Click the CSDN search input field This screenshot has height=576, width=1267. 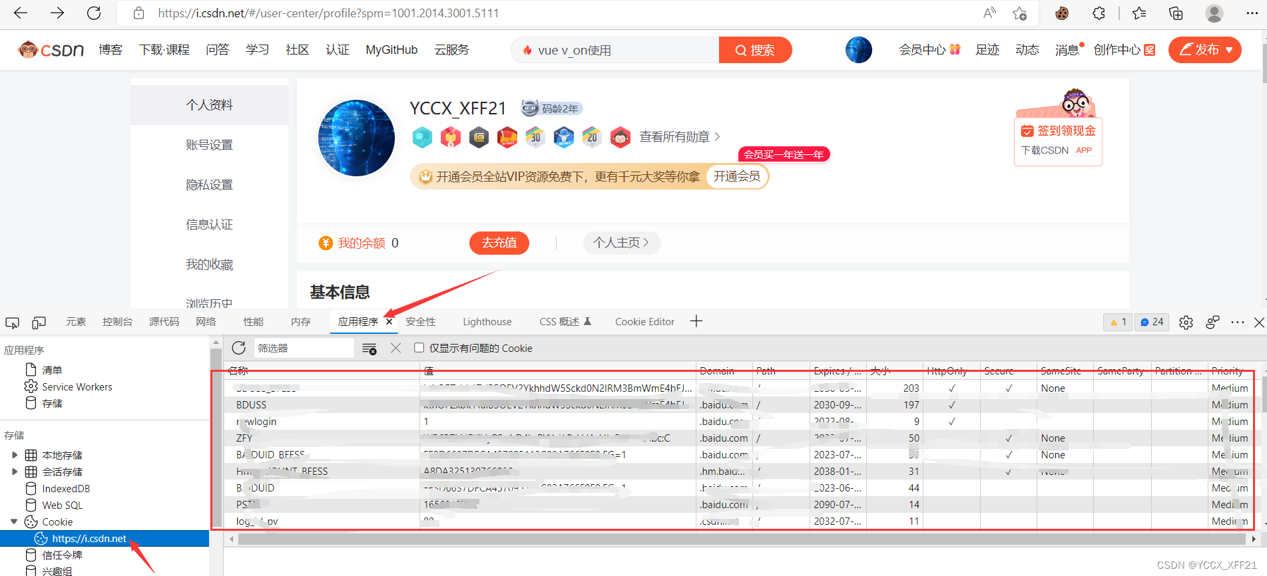pos(616,50)
